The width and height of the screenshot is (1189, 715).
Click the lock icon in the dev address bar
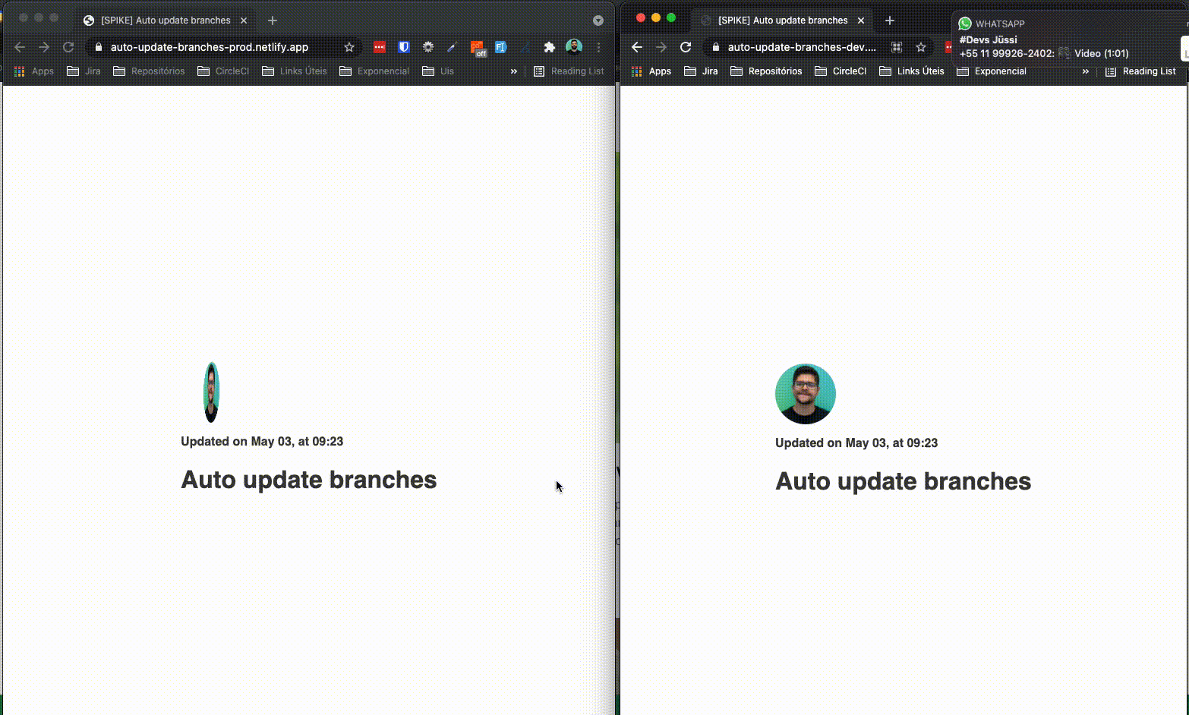[715, 47]
